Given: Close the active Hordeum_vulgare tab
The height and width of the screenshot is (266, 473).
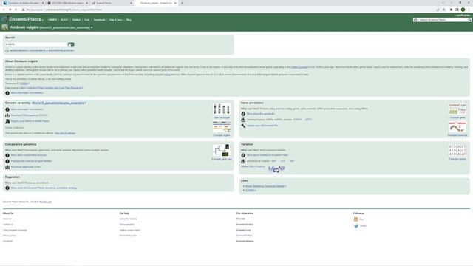Looking at the screenshot, I should 175,3.
